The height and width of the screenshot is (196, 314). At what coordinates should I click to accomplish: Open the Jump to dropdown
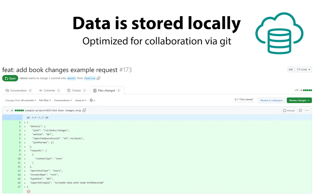81,100
